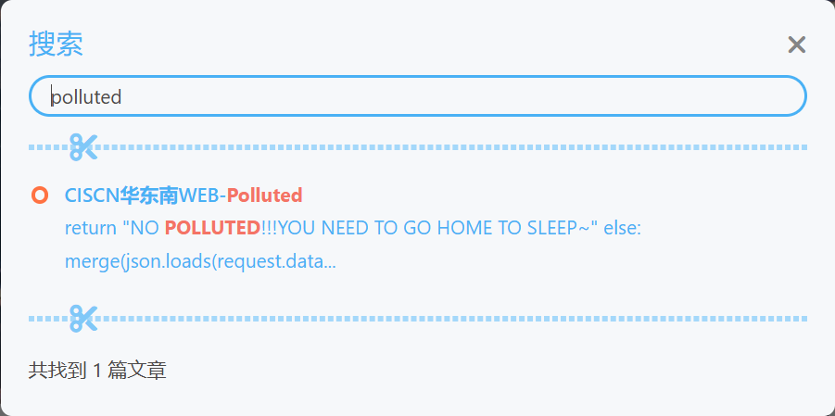835x416 pixels.
Task: Click the scissors icon below the search result
Action: point(83,318)
